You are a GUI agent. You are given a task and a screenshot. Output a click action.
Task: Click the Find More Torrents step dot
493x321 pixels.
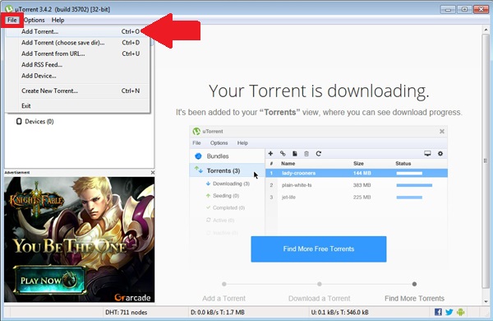(x=414, y=284)
